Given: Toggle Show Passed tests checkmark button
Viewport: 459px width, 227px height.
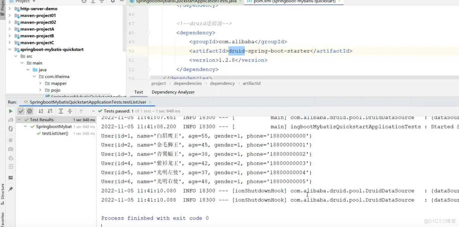Looking at the screenshot, I should (21, 111).
